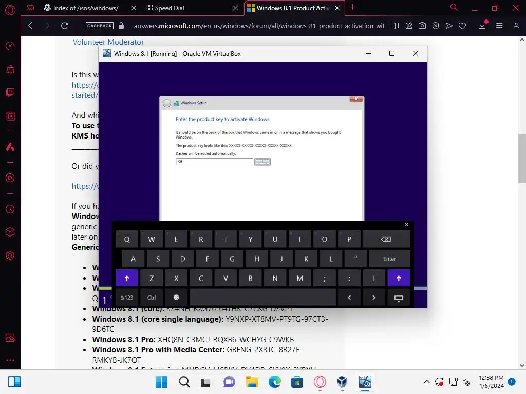Open History clock icon in sidebar
The height and width of the screenshot is (394, 526).
10,209
